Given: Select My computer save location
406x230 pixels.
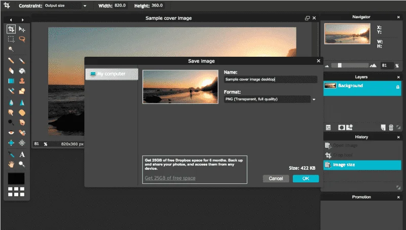Looking at the screenshot, I should point(112,74).
